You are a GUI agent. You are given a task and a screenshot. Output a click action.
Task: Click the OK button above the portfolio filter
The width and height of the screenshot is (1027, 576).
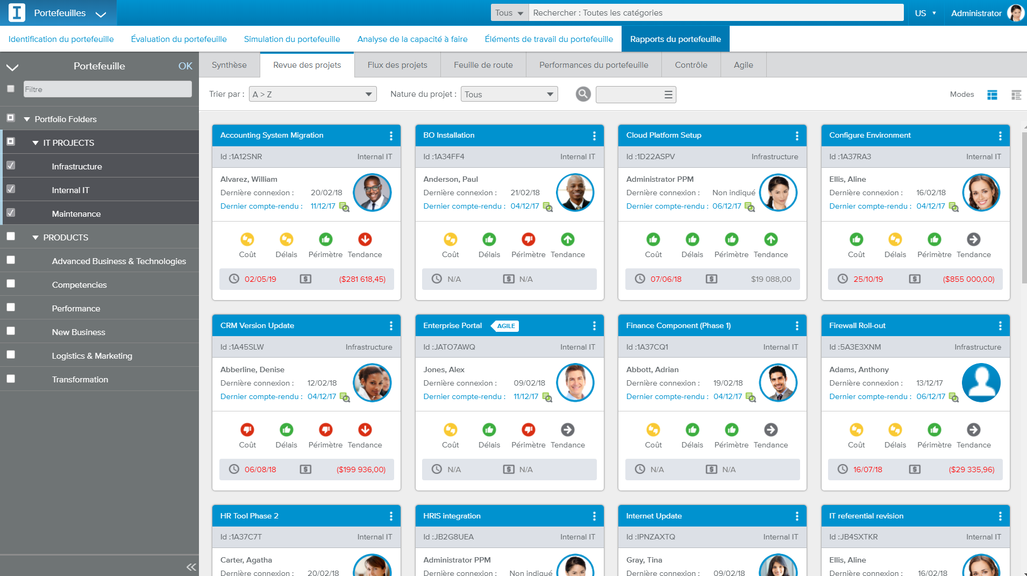[185, 66]
